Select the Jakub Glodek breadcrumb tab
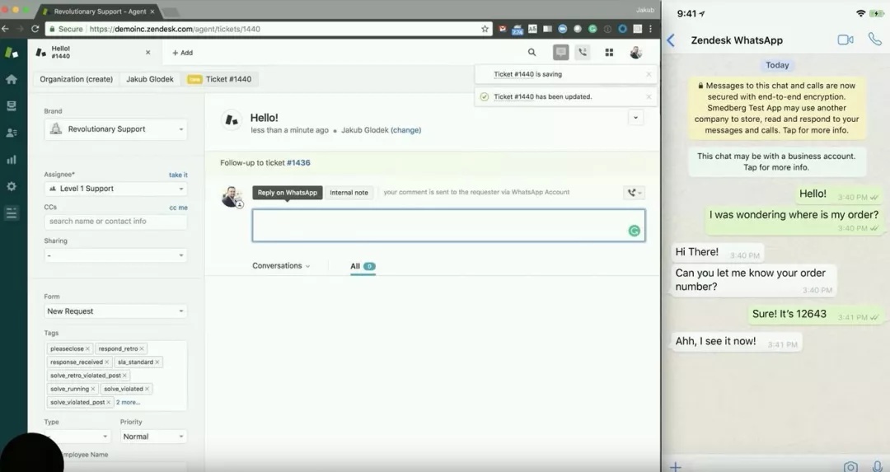This screenshot has width=890, height=472. [149, 79]
